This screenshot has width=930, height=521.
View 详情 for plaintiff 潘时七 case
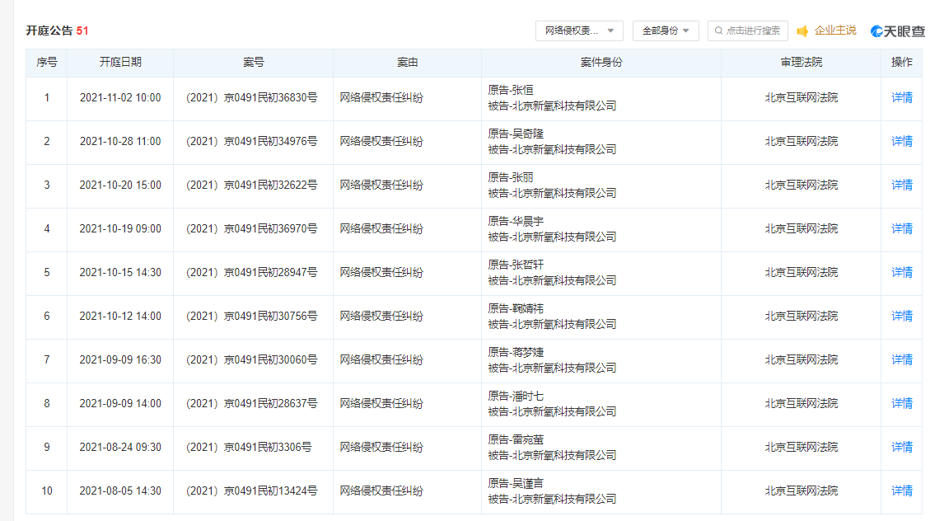tap(902, 403)
